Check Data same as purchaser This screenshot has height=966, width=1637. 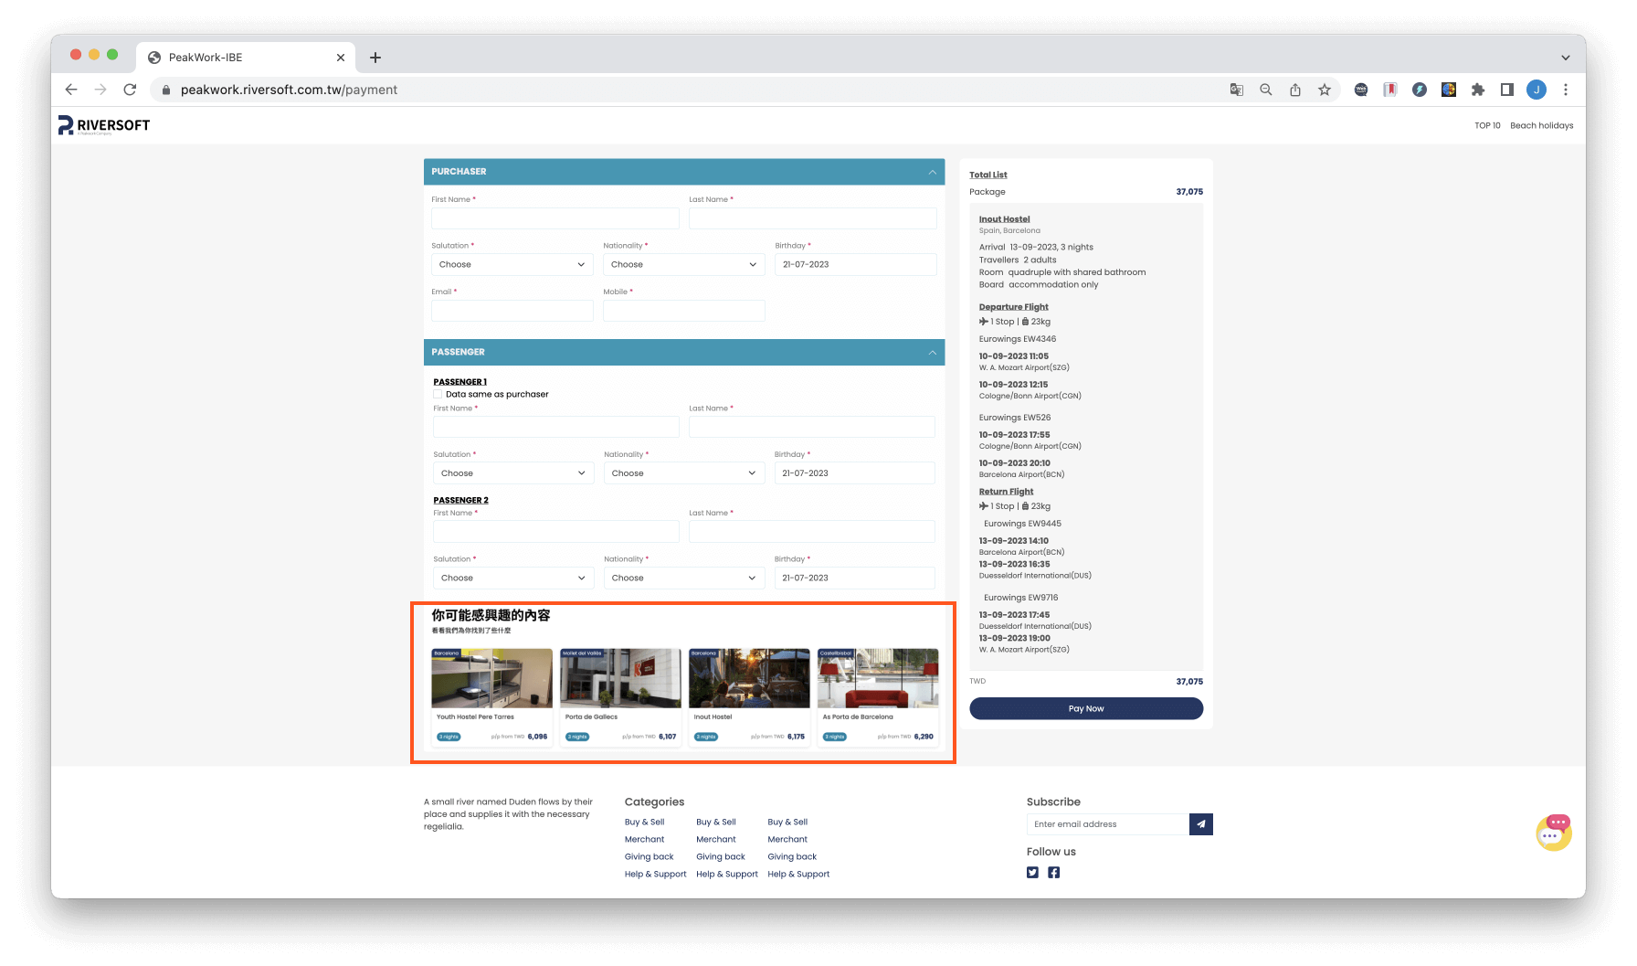coord(438,395)
